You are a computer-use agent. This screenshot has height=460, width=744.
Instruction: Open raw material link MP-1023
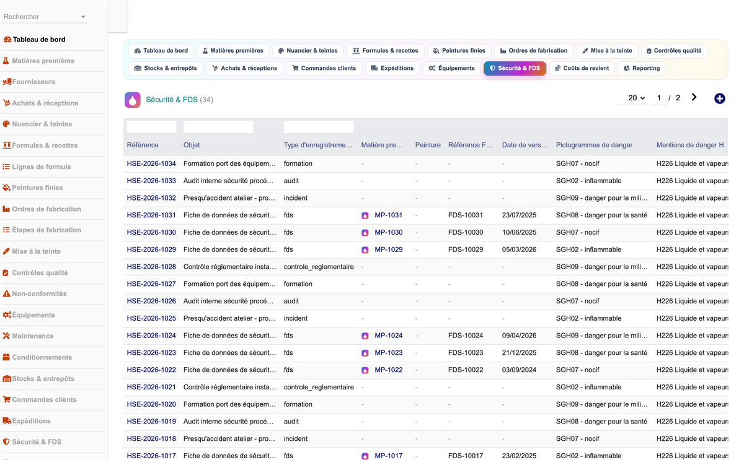[389, 353]
